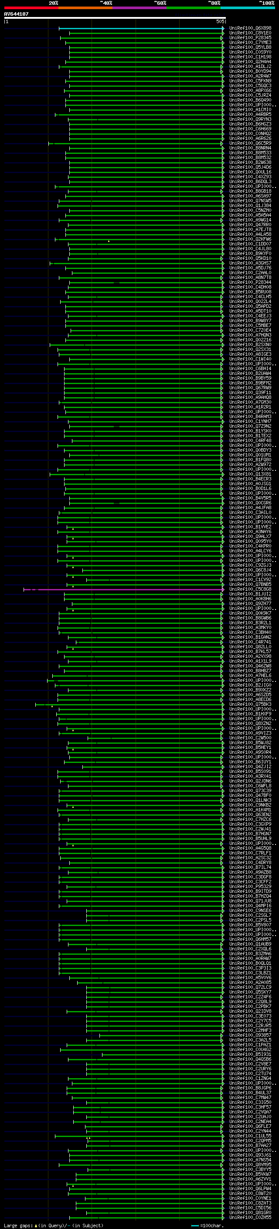Select hit label UniRef100_Q9RYN3
This screenshot has height=1229, width=279.
tap(250, 119)
